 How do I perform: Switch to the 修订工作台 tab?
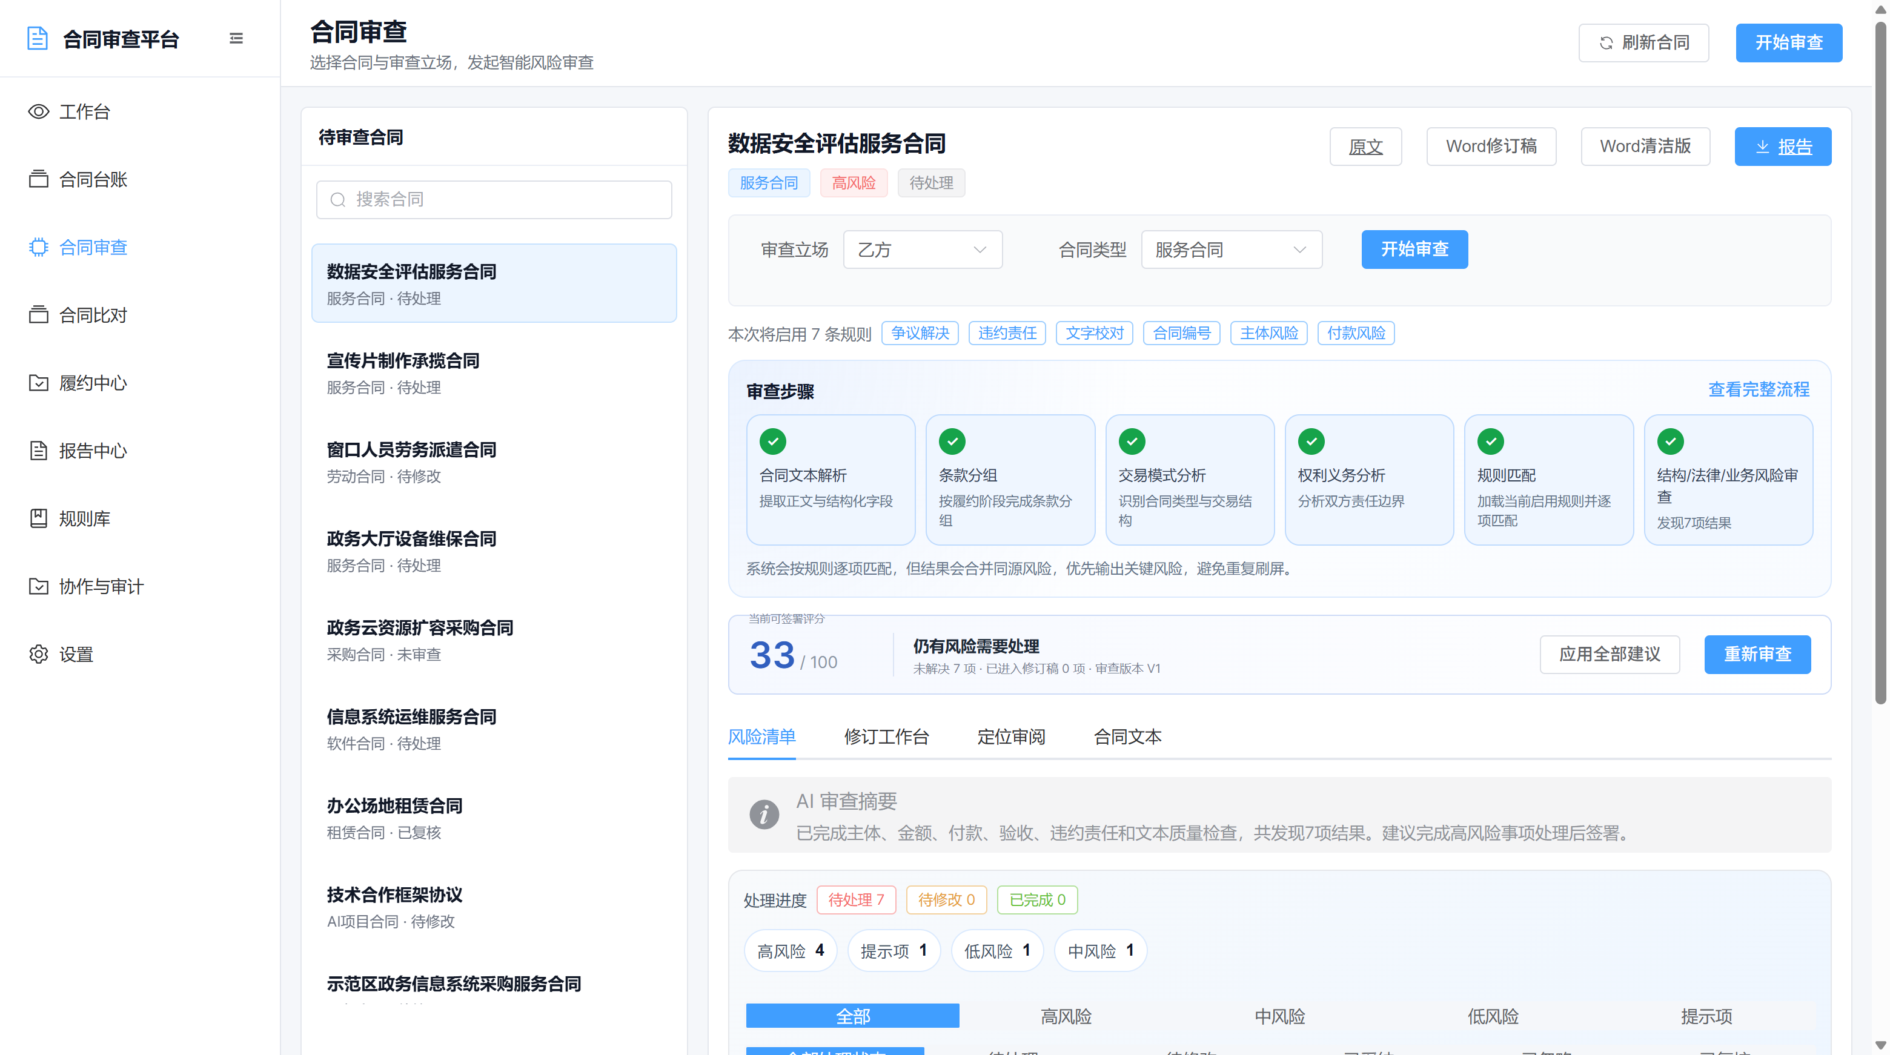tap(886, 736)
